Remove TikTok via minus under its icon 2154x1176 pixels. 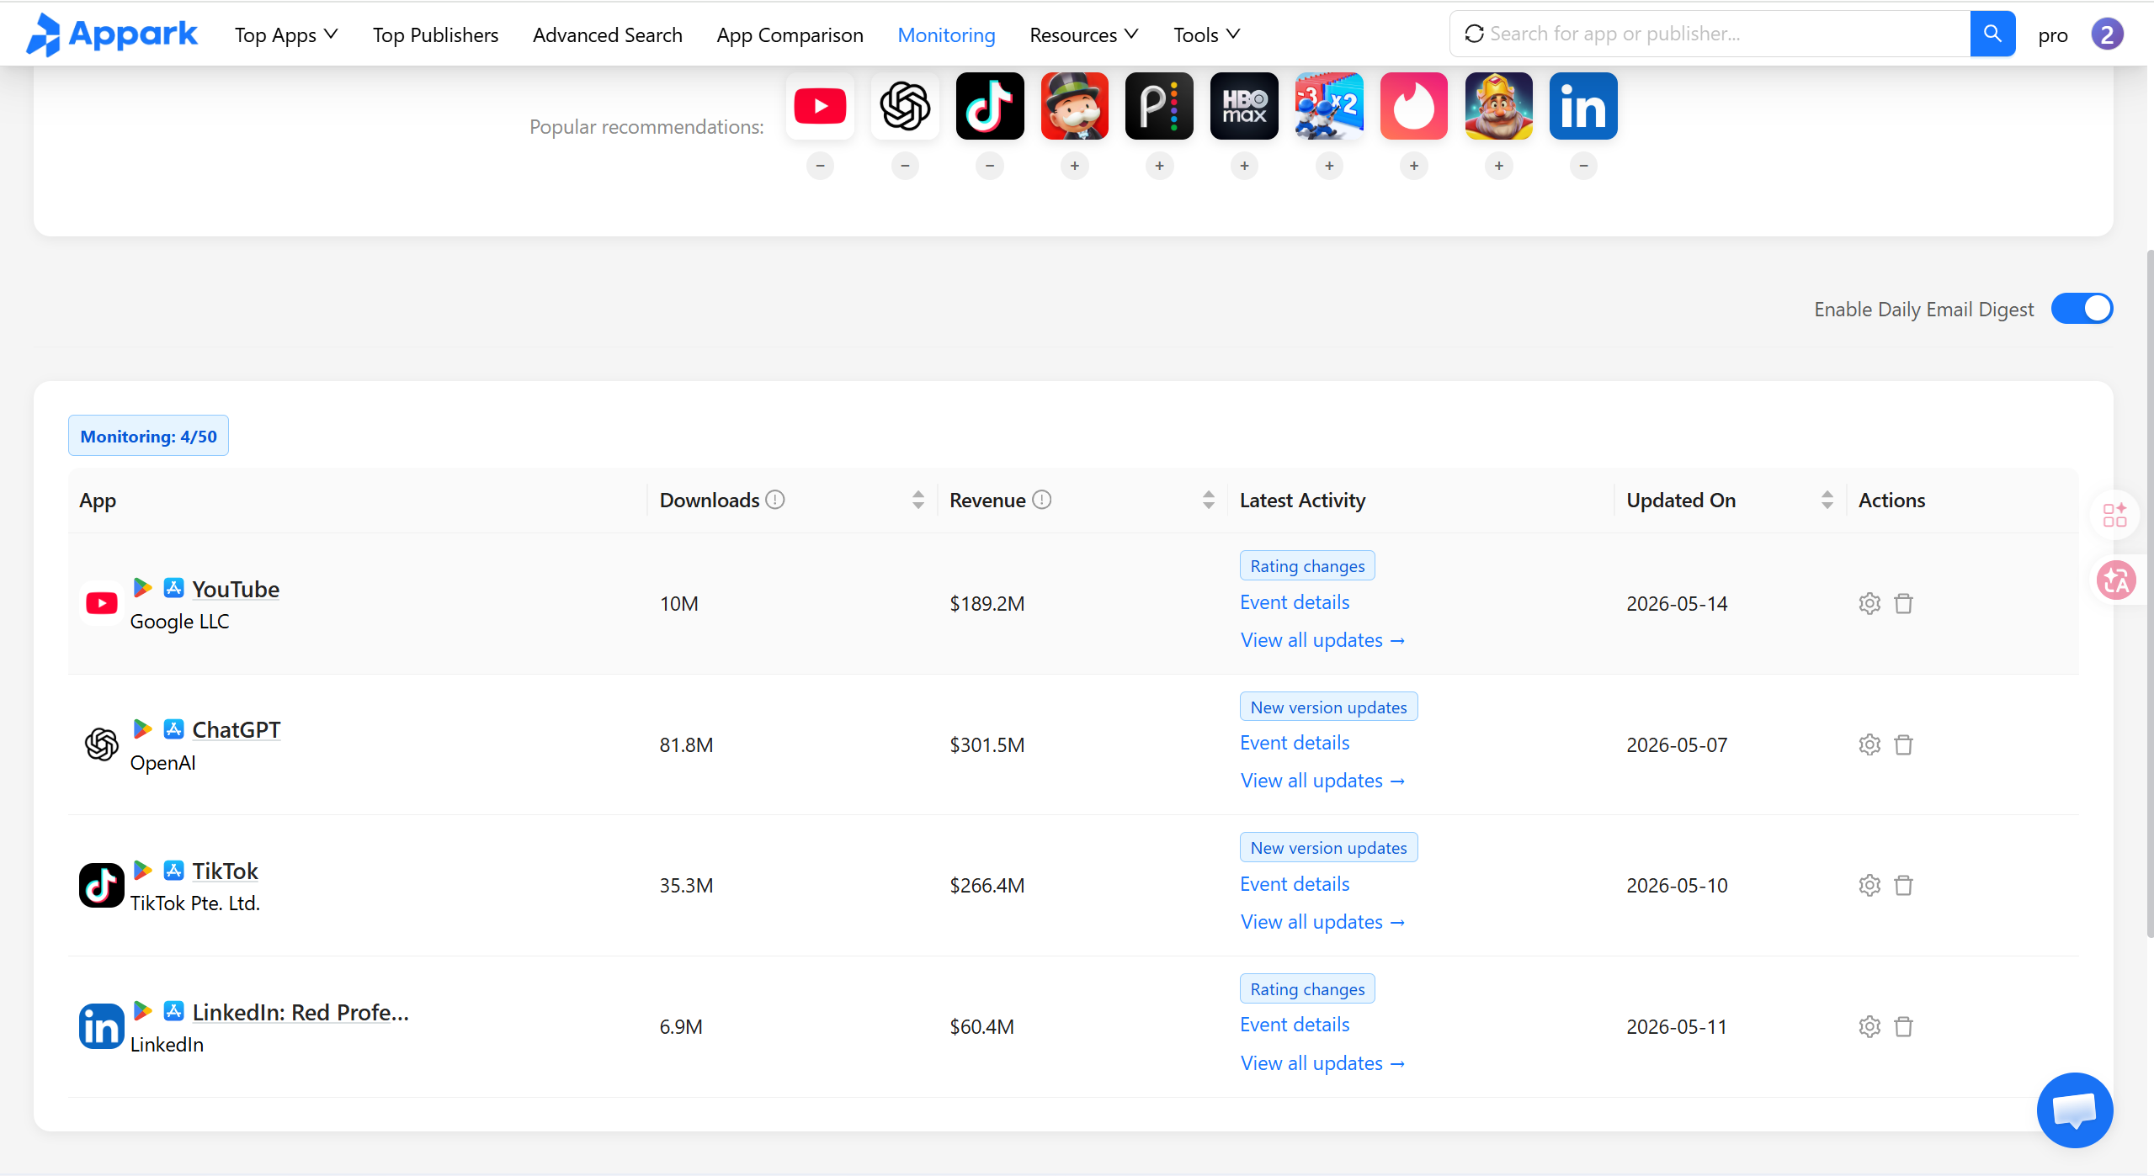pyautogui.click(x=990, y=166)
